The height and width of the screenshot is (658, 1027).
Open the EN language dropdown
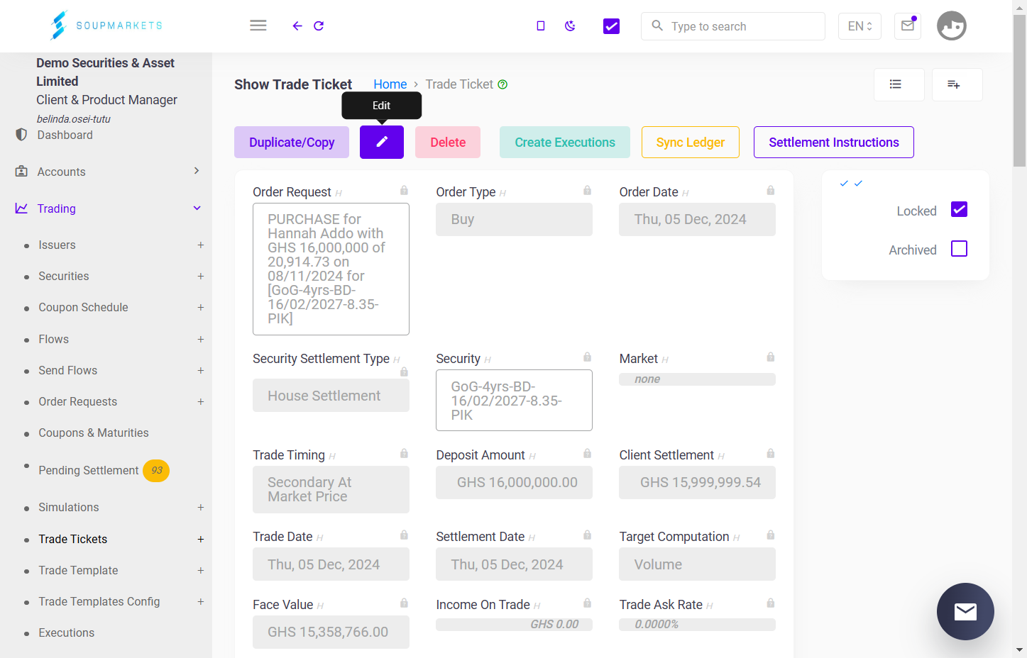pyautogui.click(x=860, y=26)
